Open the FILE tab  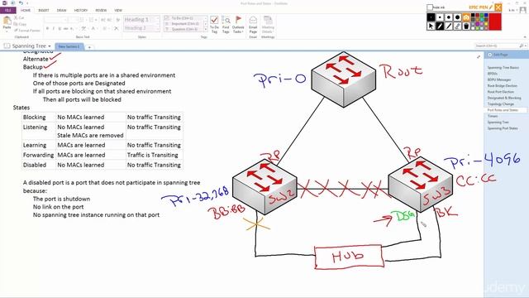click(8, 10)
